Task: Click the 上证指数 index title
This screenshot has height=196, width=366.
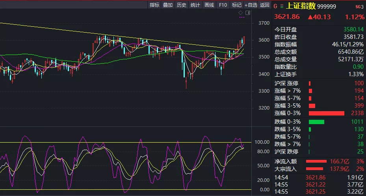Action: click(x=301, y=6)
